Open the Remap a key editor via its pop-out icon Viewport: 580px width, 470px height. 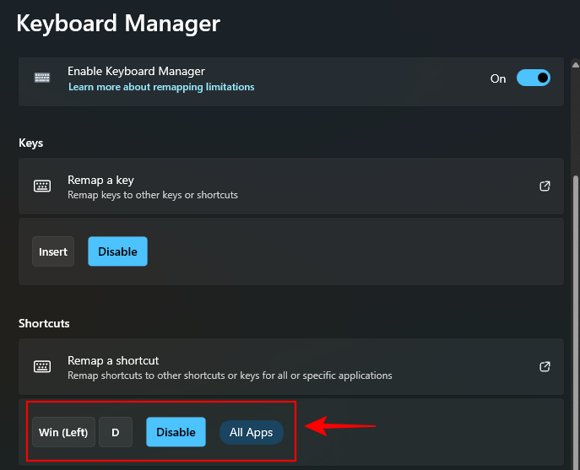point(545,186)
